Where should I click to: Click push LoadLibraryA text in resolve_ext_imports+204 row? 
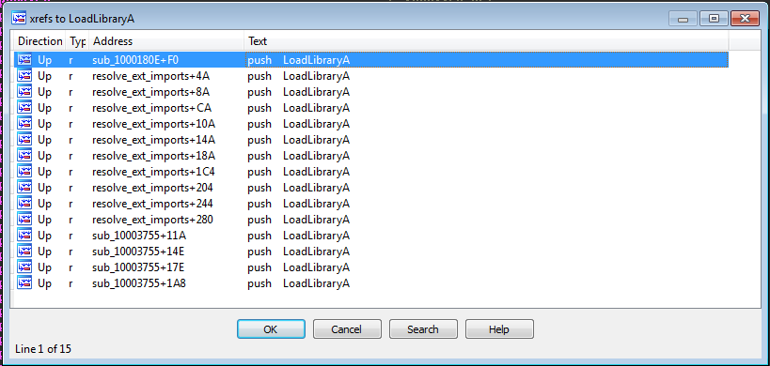click(299, 188)
